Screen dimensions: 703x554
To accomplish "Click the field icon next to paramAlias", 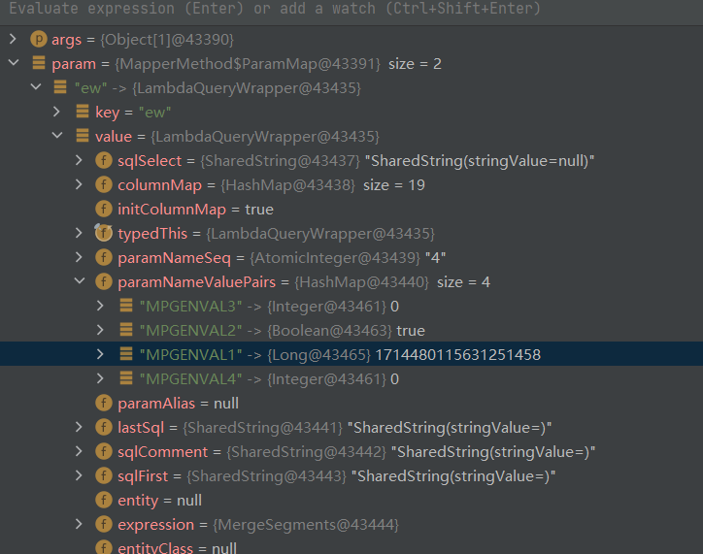I will [x=103, y=403].
